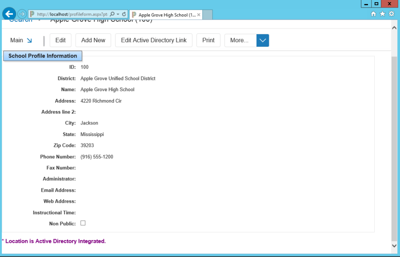Click the Add New button
Screen dimensions: 400x257
click(93, 40)
